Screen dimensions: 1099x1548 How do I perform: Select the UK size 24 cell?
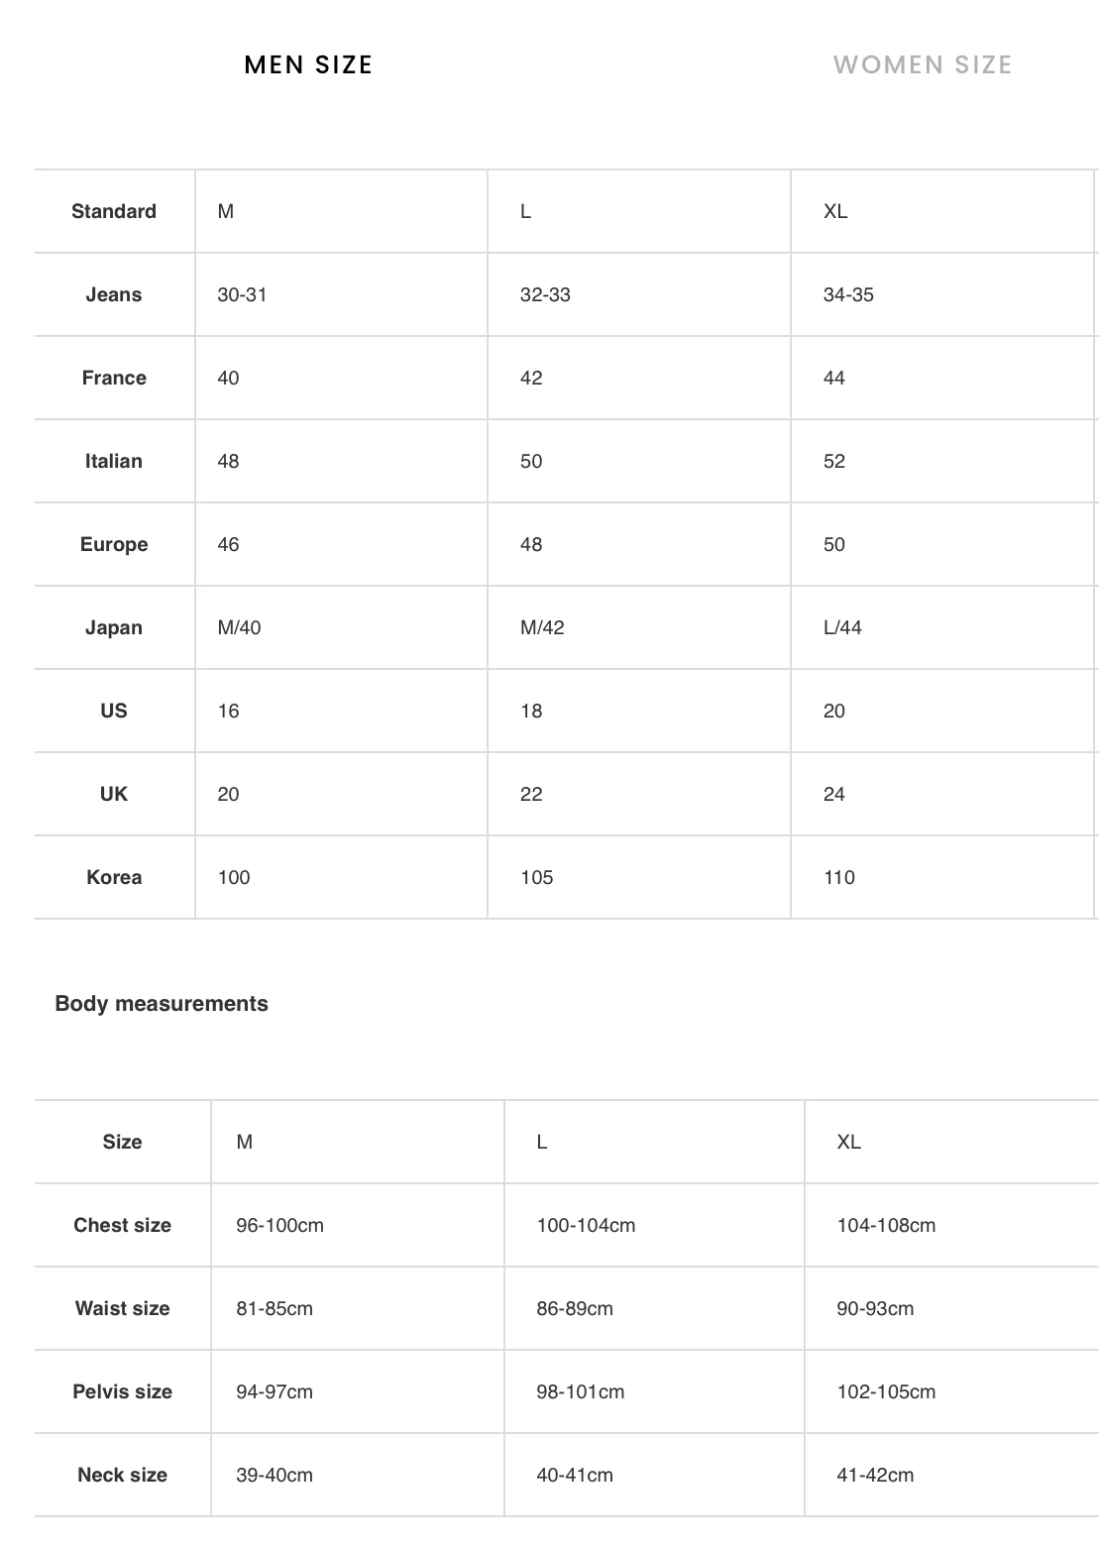(x=834, y=794)
